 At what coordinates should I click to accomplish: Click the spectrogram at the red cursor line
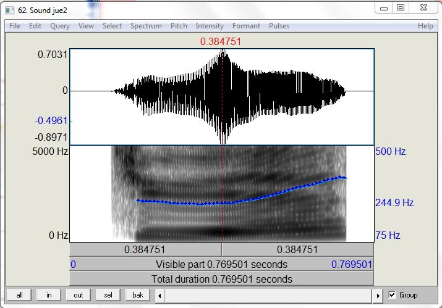pyautogui.click(x=222, y=194)
